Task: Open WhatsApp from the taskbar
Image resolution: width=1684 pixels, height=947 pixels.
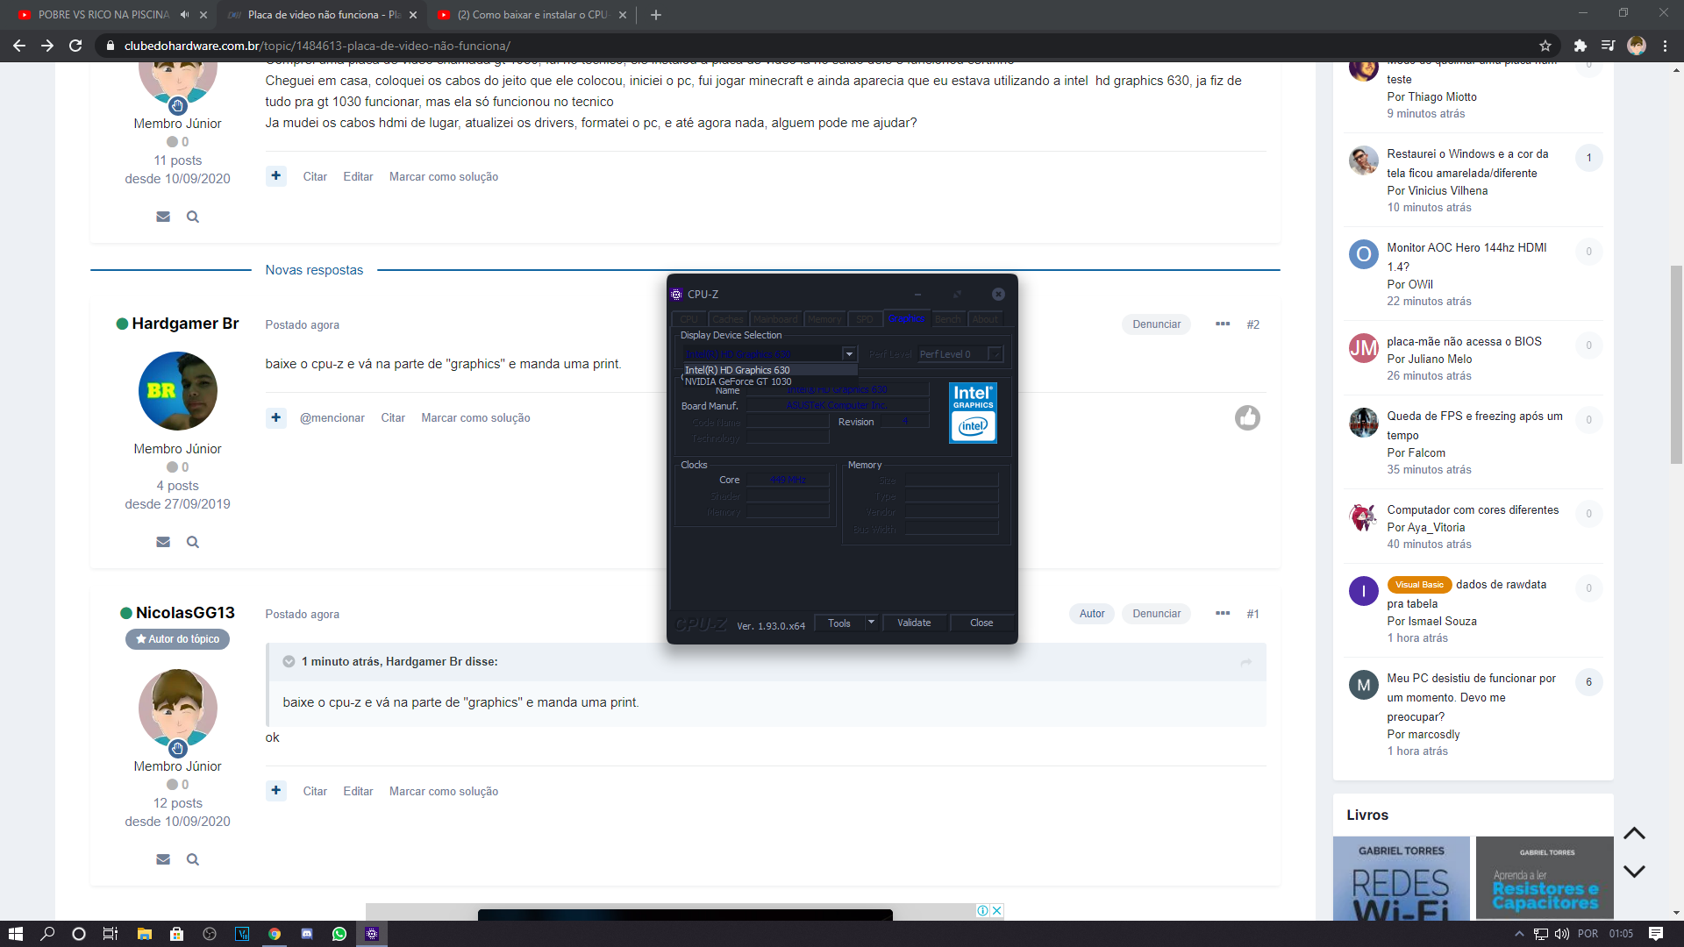Action: click(x=339, y=934)
